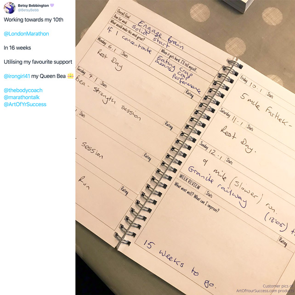Click the 'Engage brain' handwritten goal
The height and width of the screenshot is (295, 295).
pyautogui.click(x=160, y=34)
